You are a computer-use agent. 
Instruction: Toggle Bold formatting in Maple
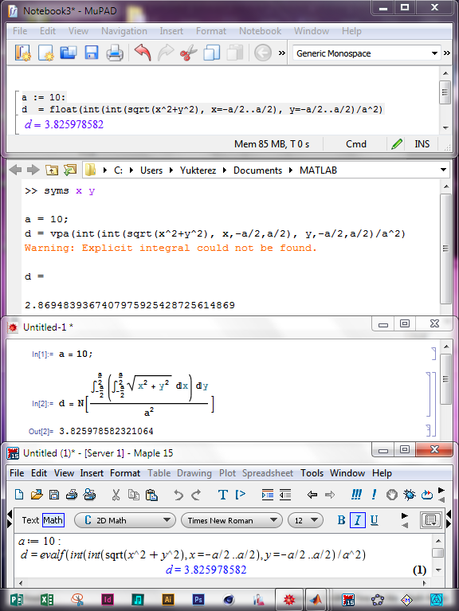click(x=341, y=520)
